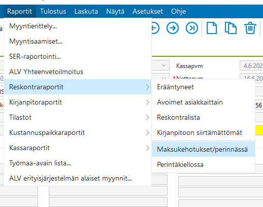Select Kirjanpitoon siirtämättömät

(204, 132)
